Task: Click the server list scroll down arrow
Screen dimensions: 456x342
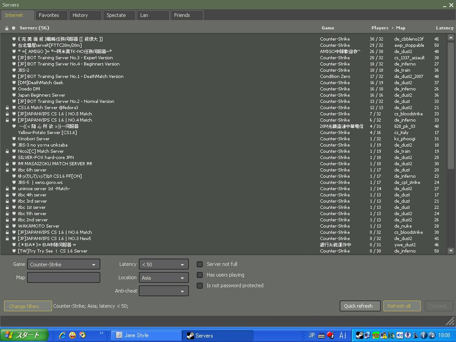Action: click(451, 251)
